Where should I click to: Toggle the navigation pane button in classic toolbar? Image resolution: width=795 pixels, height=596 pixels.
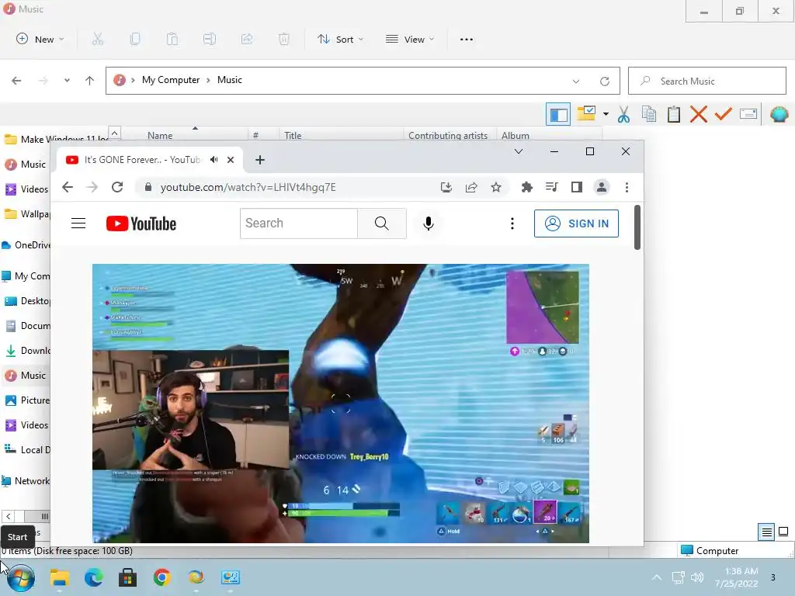[x=558, y=115]
